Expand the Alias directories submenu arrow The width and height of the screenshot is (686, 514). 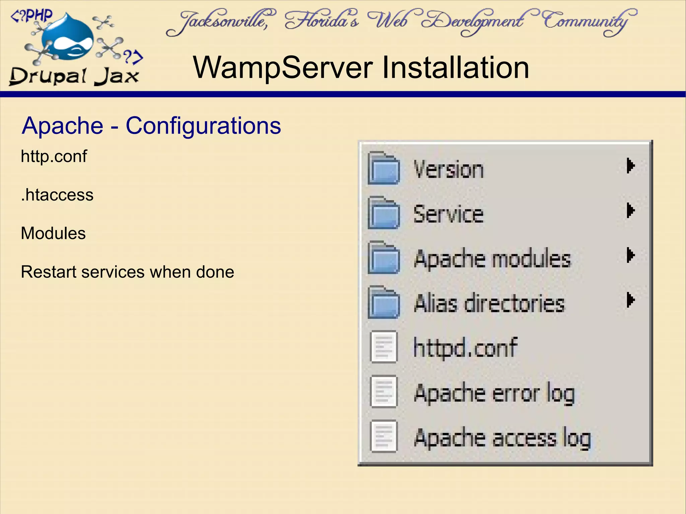pyautogui.click(x=630, y=300)
